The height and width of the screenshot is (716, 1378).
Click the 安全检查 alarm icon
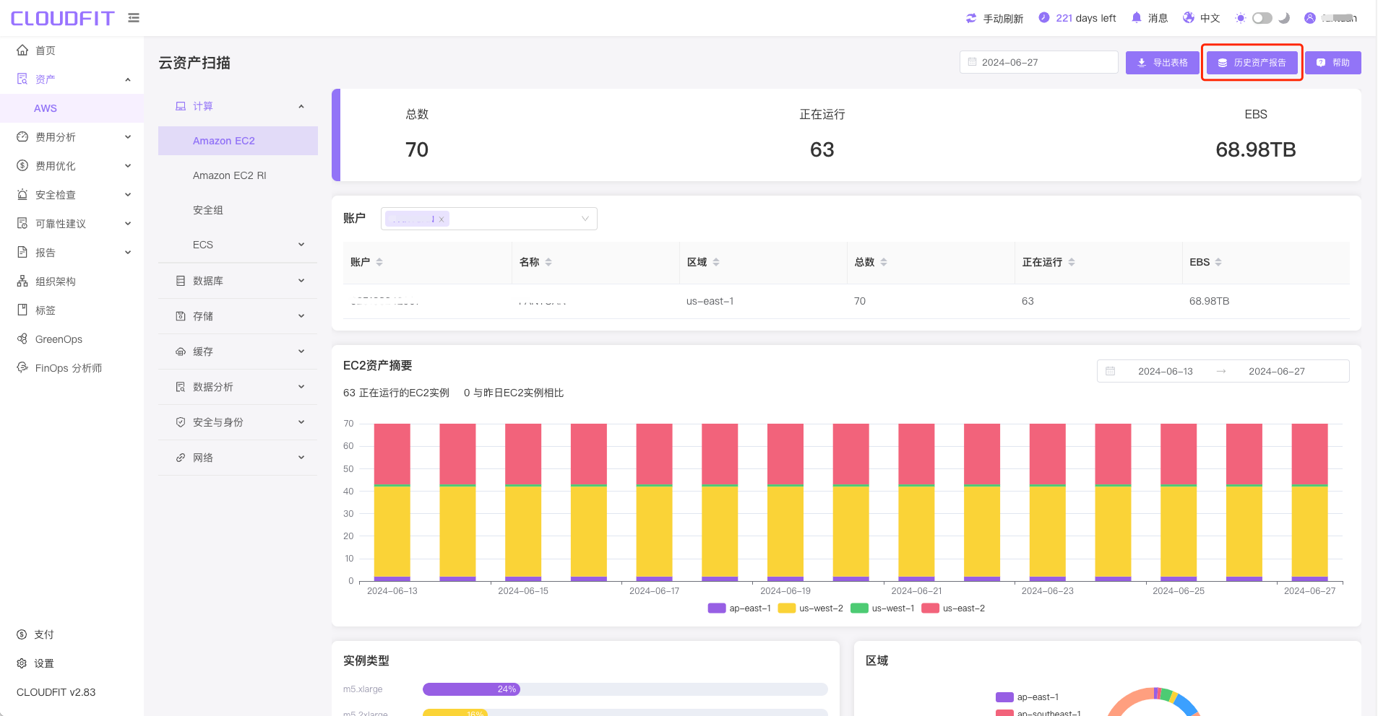(x=22, y=194)
